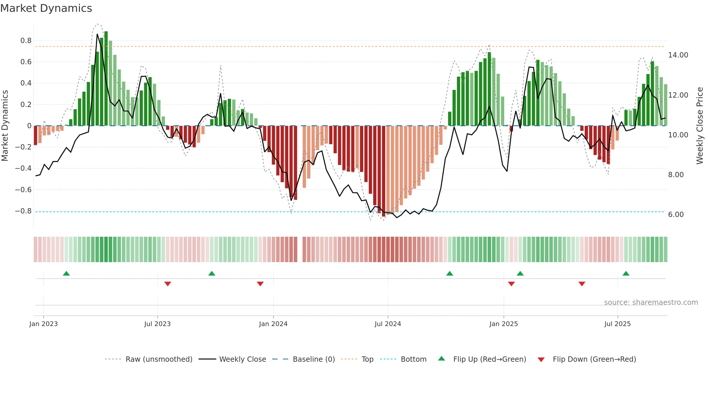Image resolution: width=708 pixels, height=398 pixels.
Task: Click the Jan 2023 axis label
Action: 44,324
